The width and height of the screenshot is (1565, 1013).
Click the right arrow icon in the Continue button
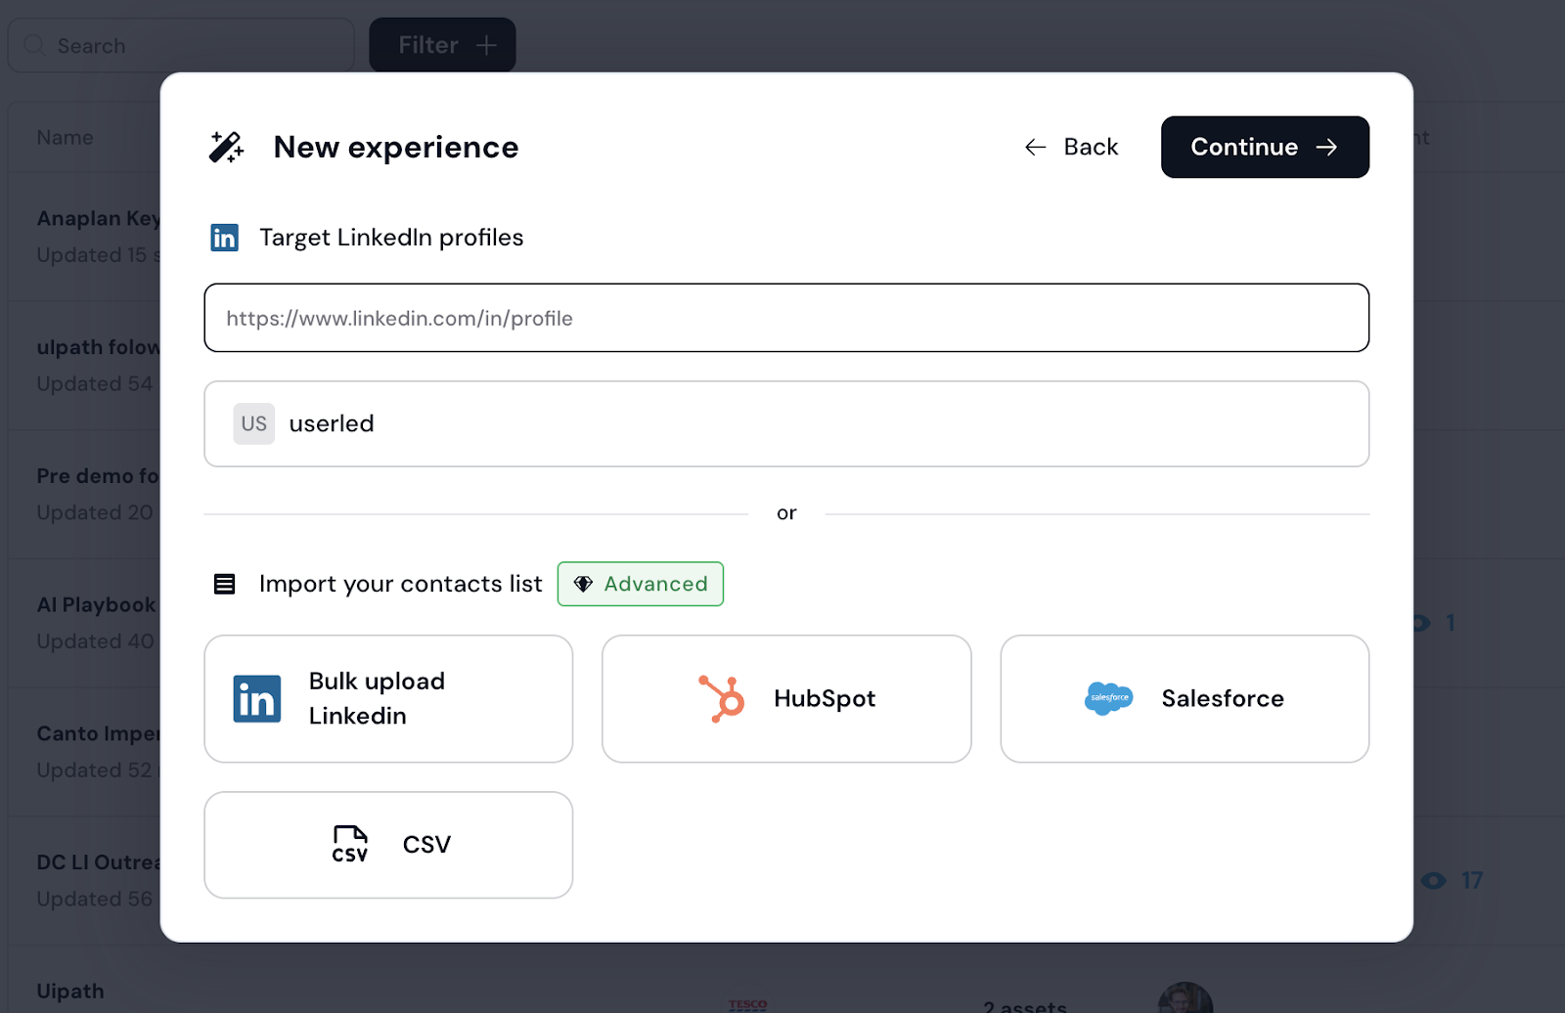point(1326,147)
